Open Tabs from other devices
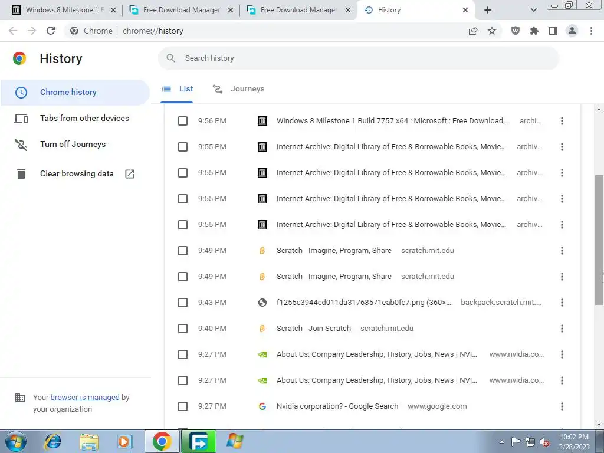This screenshot has width=604, height=453. (x=75, y=118)
